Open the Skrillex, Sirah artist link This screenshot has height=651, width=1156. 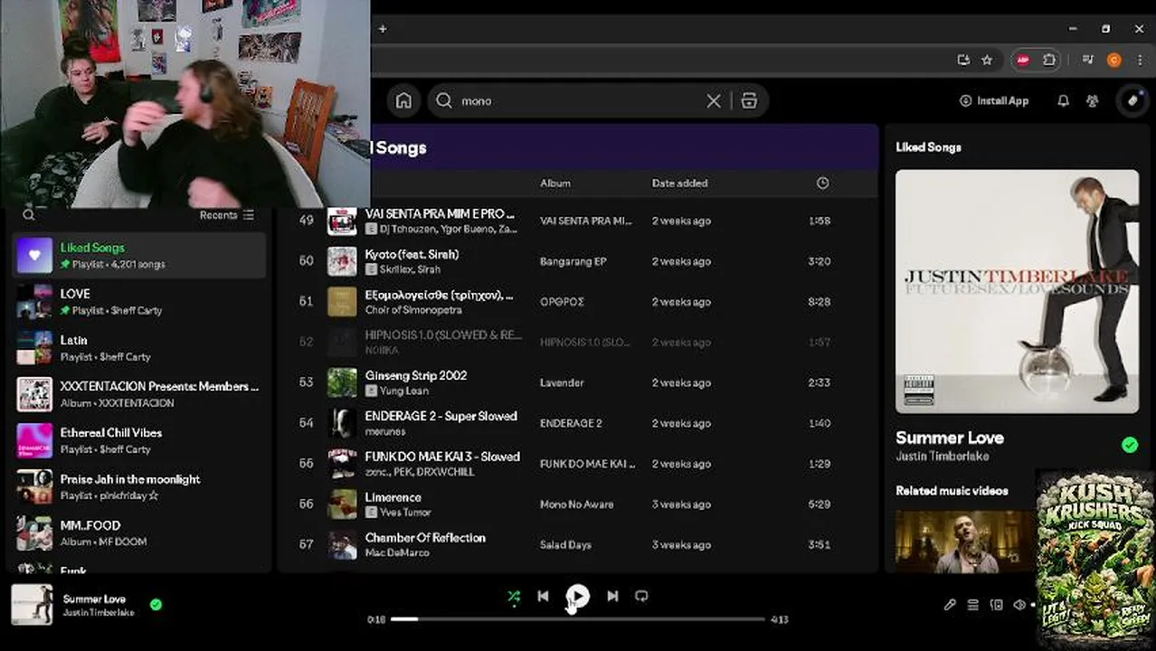coord(410,269)
